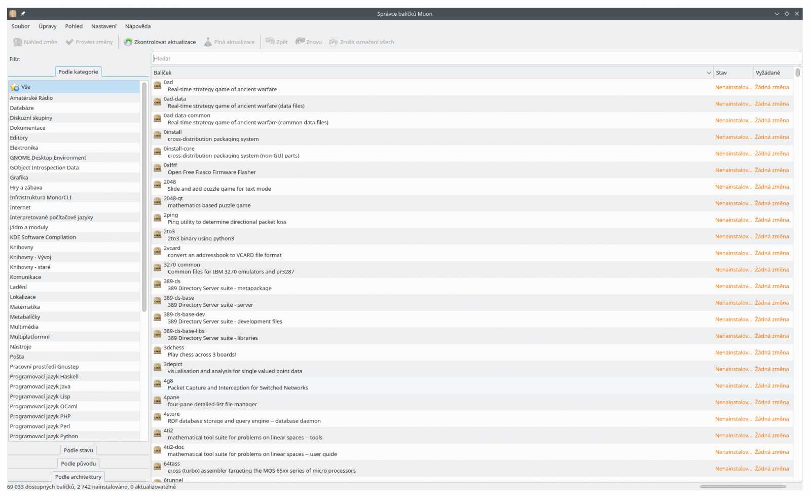The width and height of the screenshot is (811, 497).
Task: Click the Náhled změn toolbar icon
Action: pos(18,42)
